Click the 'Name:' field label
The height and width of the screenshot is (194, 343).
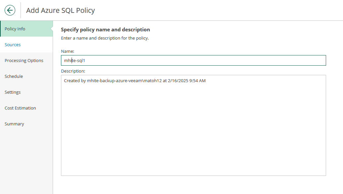68,51
